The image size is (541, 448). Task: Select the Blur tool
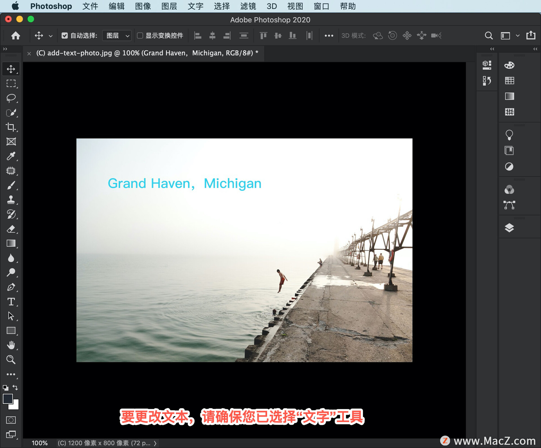pyautogui.click(x=11, y=258)
